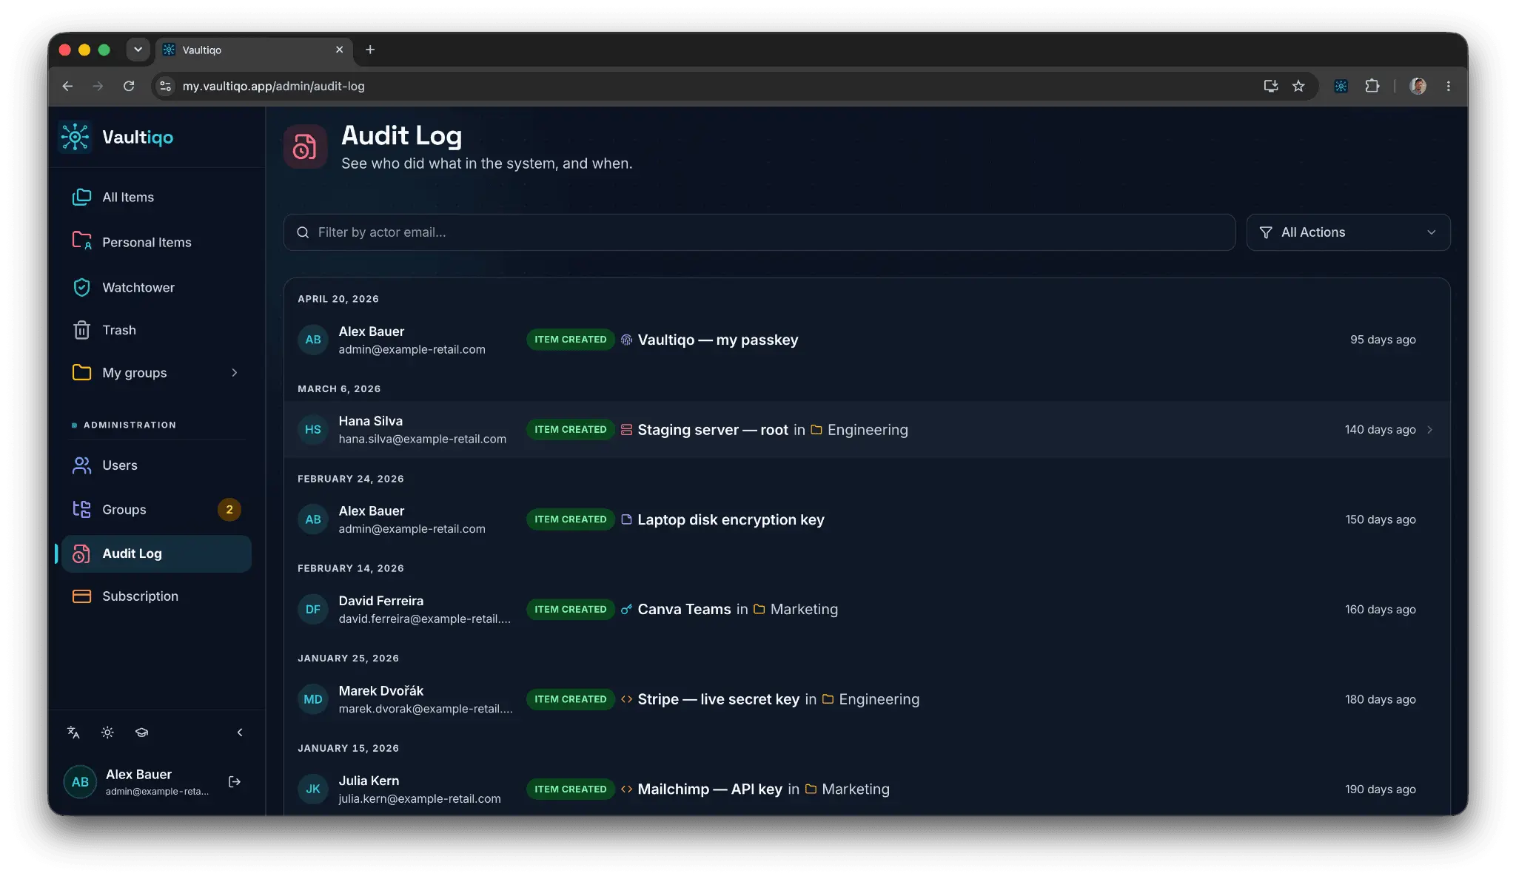Focus the Filter by actor email field
Image resolution: width=1516 pixels, height=879 pixels.
(759, 232)
